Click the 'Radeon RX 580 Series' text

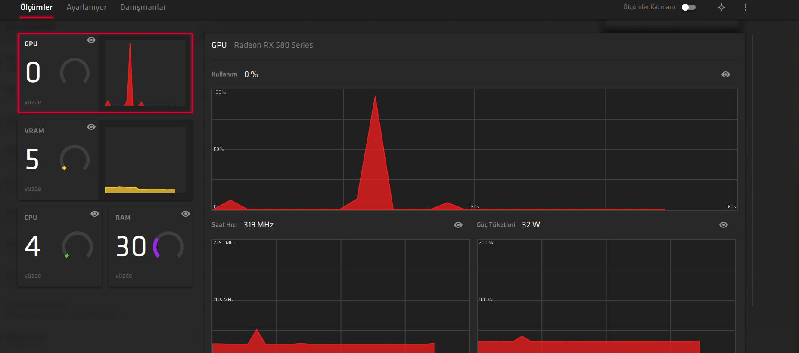point(274,45)
